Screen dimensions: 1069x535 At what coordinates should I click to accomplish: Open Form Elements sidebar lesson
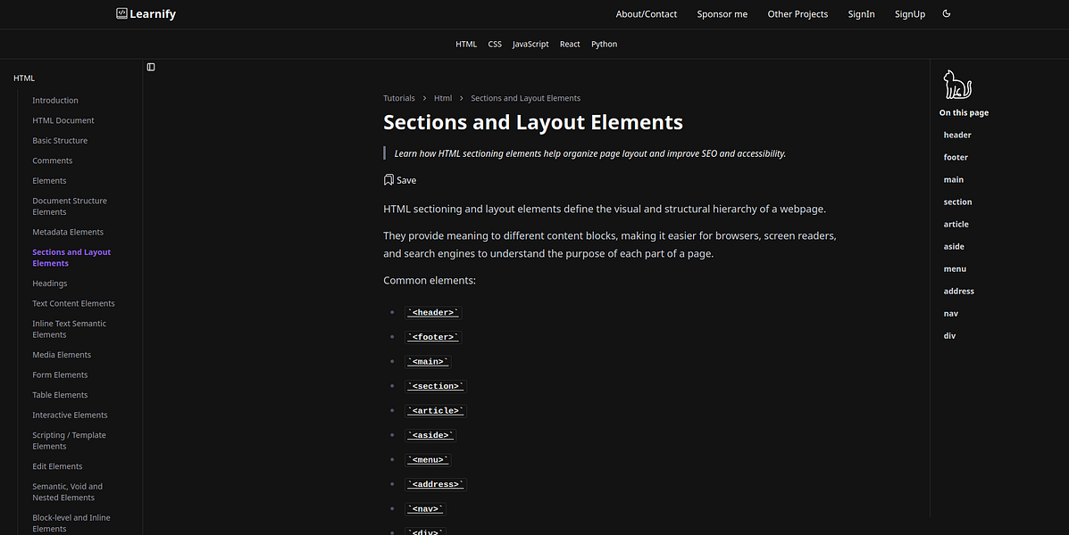coord(60,374)
